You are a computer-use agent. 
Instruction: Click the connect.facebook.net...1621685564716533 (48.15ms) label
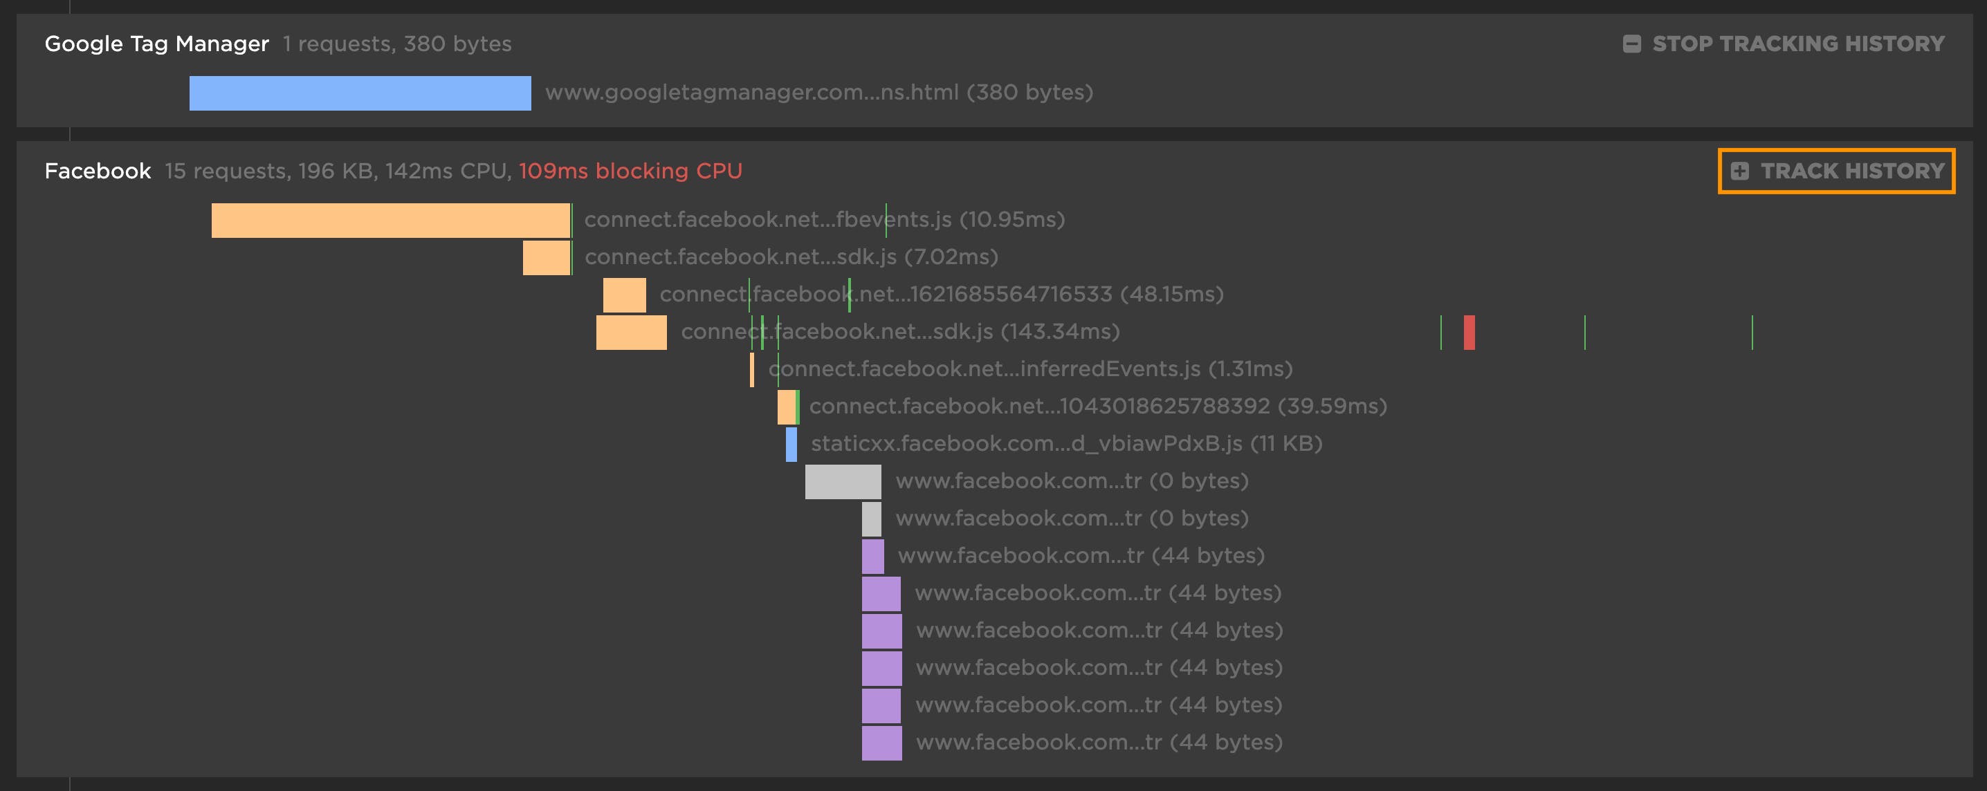[942, 295]
